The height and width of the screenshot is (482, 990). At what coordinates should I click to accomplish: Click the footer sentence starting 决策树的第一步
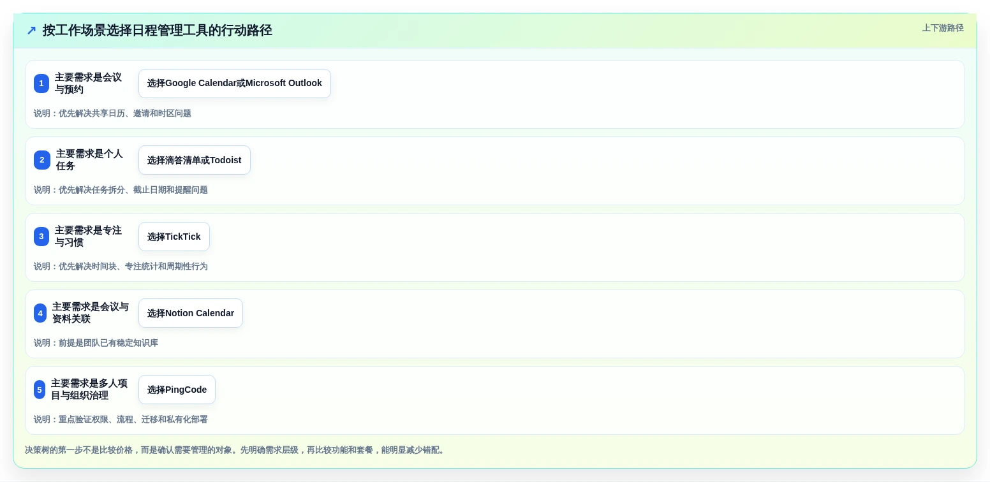pos(235,450)
